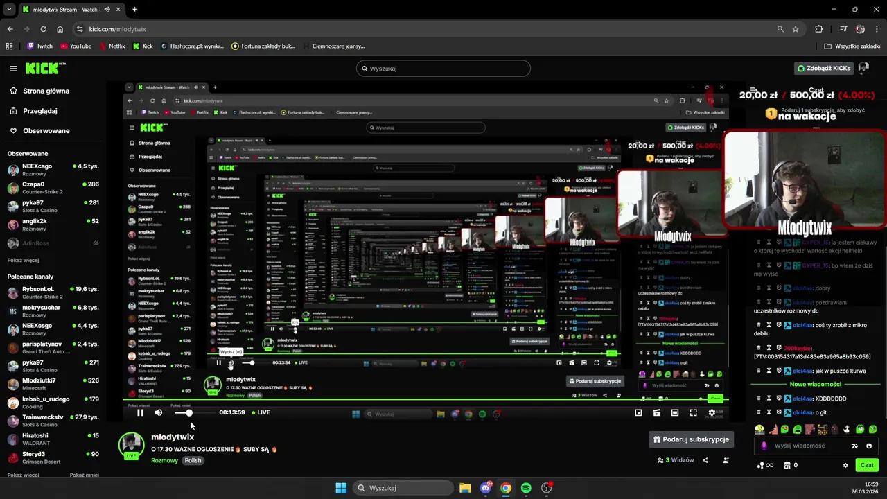
Task: Open Czapa0 channel in followed list
Action: click(x=53, y=188)
